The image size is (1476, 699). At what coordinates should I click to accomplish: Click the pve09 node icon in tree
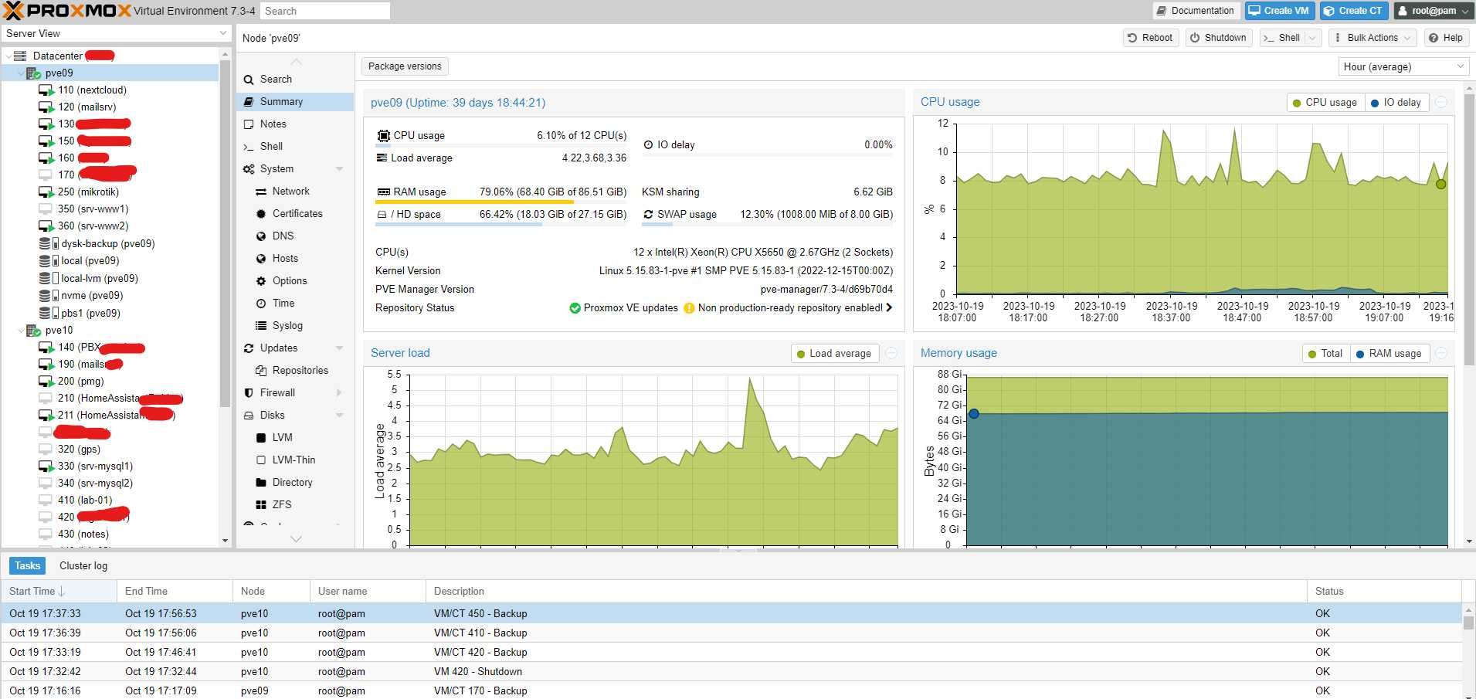point(33,73)
